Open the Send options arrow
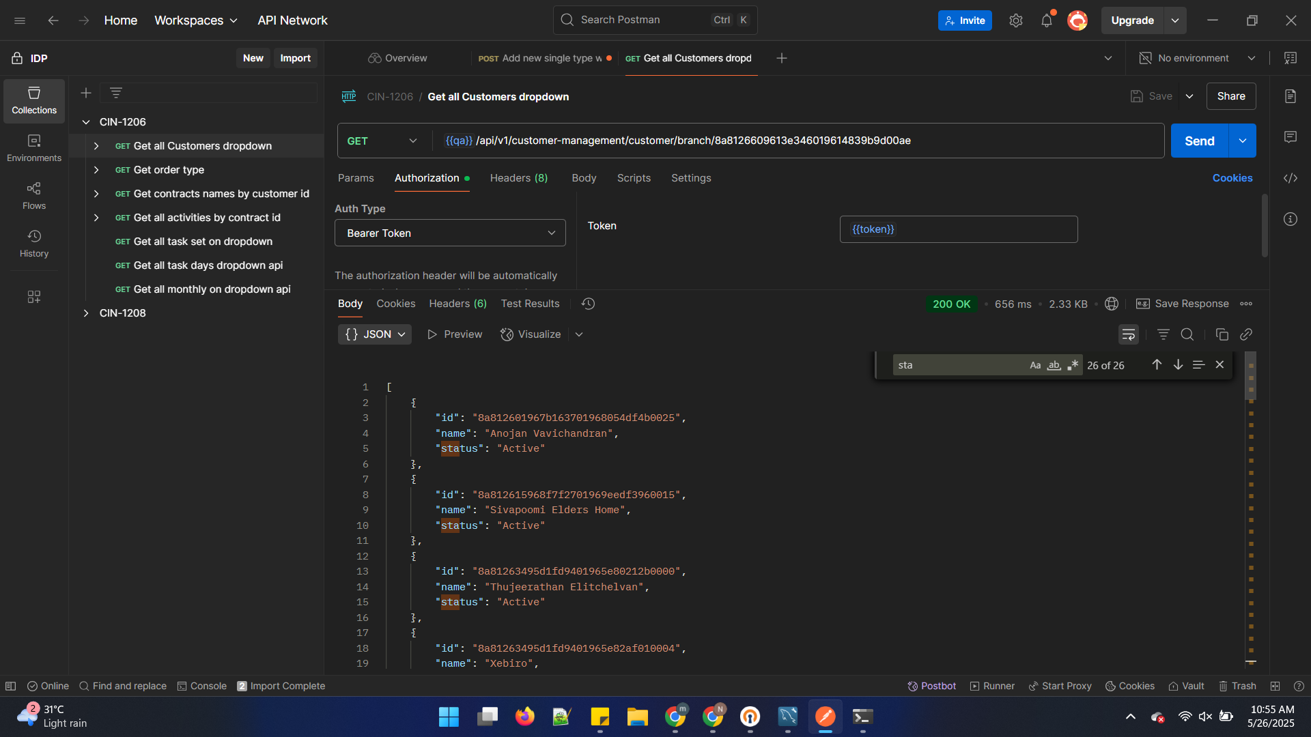Screen dimensions: 1311x737 1243,141
